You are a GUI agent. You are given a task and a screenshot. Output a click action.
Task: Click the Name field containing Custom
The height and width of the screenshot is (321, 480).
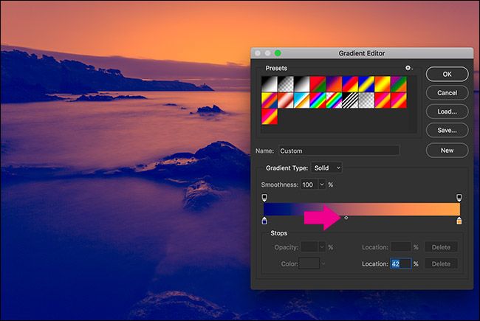tap(339, 151)
